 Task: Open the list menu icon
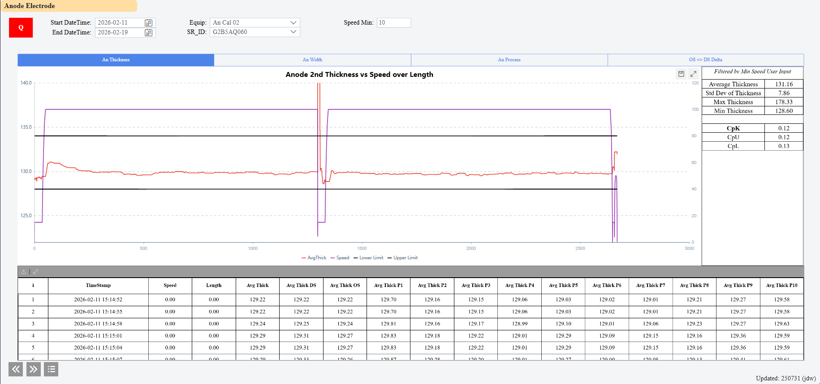(x=51, y=369)
